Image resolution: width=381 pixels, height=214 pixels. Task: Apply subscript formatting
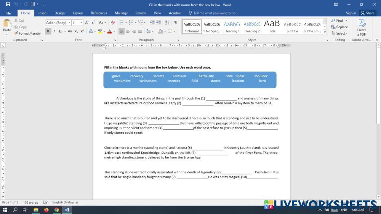point(76,31)
